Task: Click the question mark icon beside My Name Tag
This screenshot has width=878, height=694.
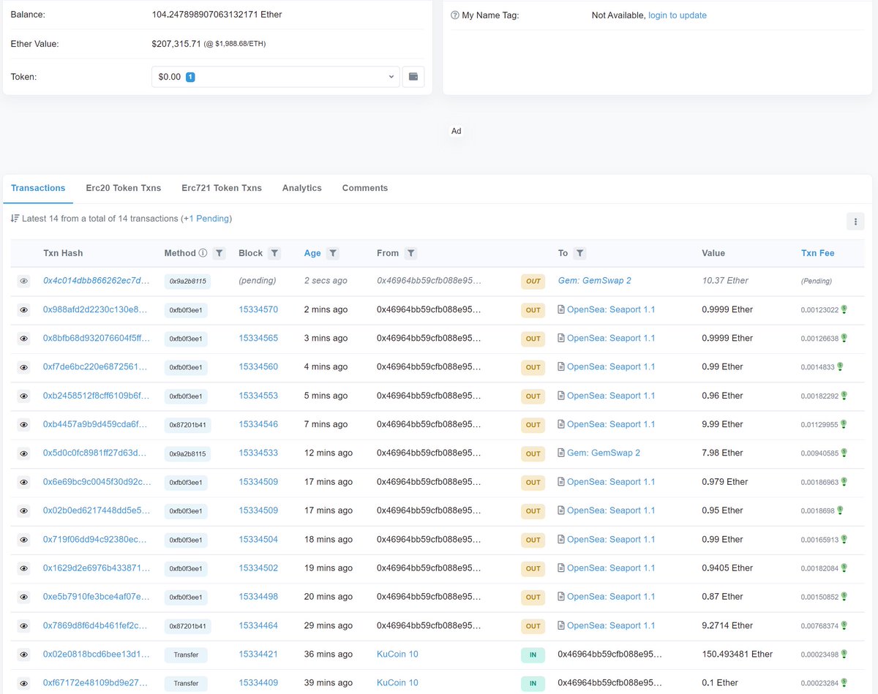Action: point(455,14)
